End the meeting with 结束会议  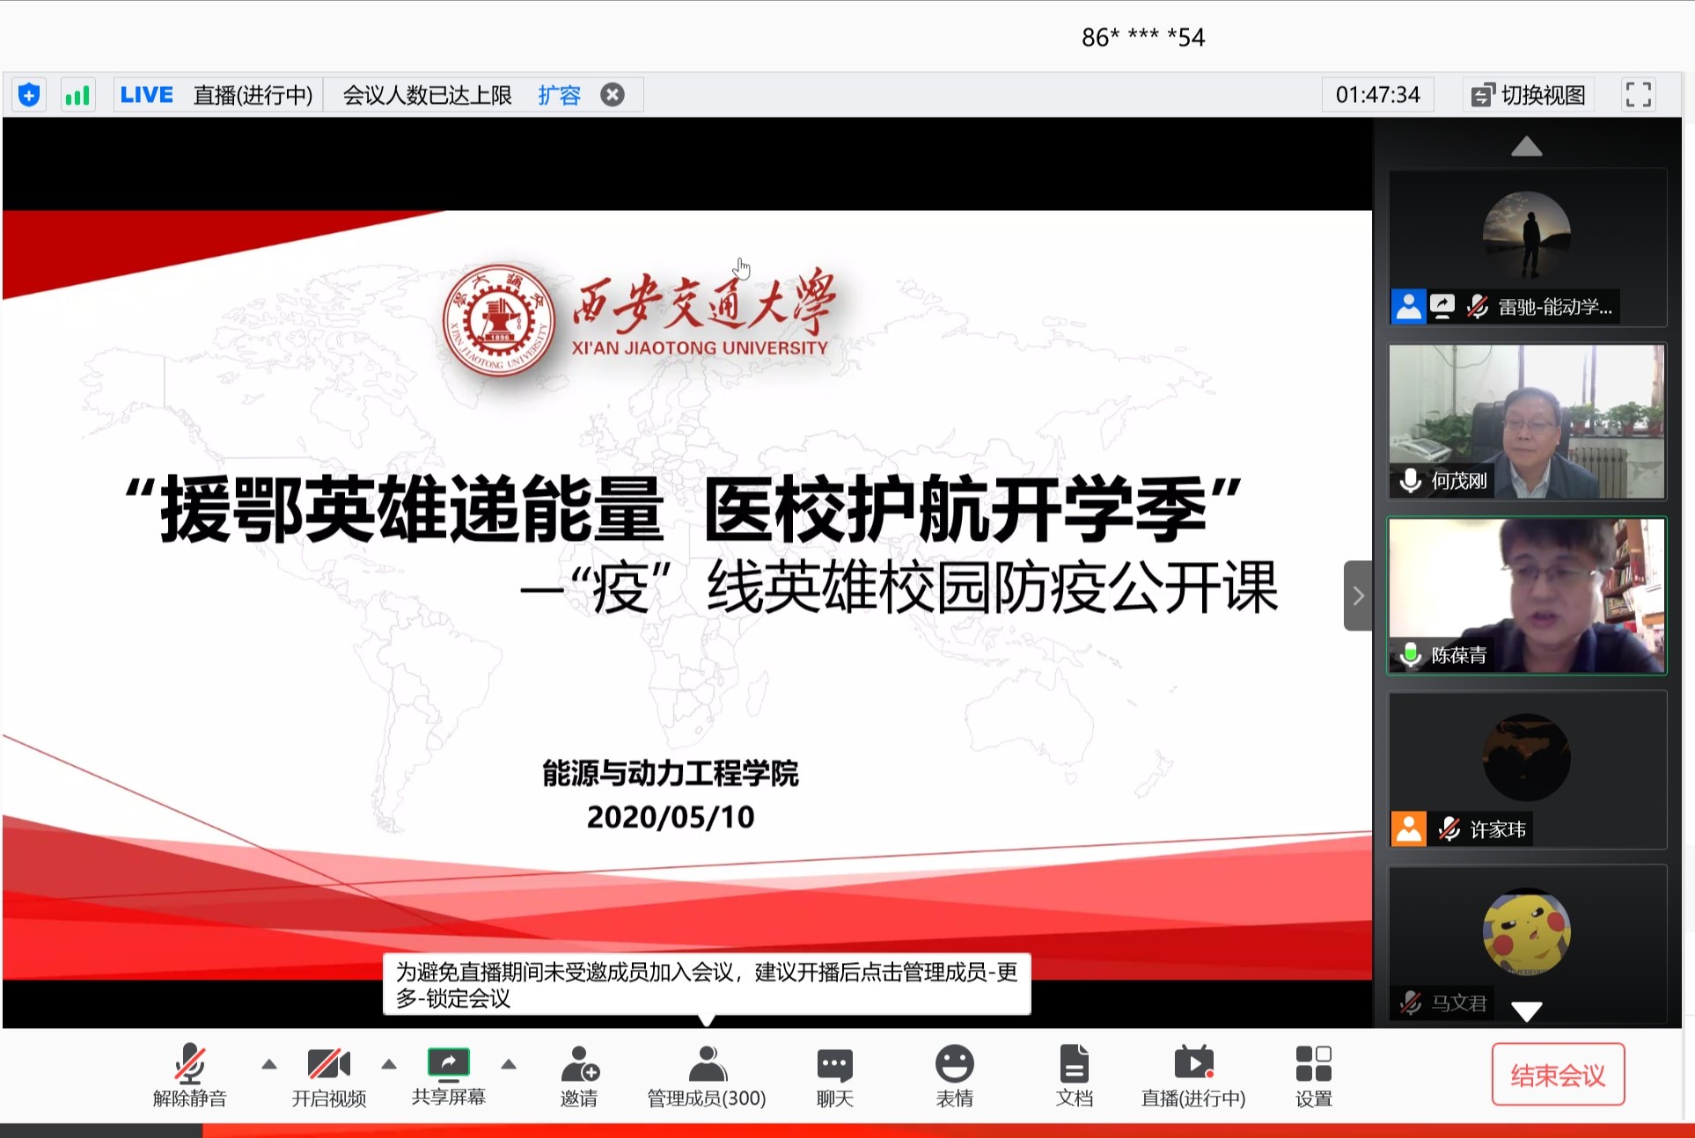[x=1558, y=1074]
